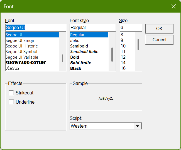Choose Italic font style
181x150 pixels.
tap(89, 41)
